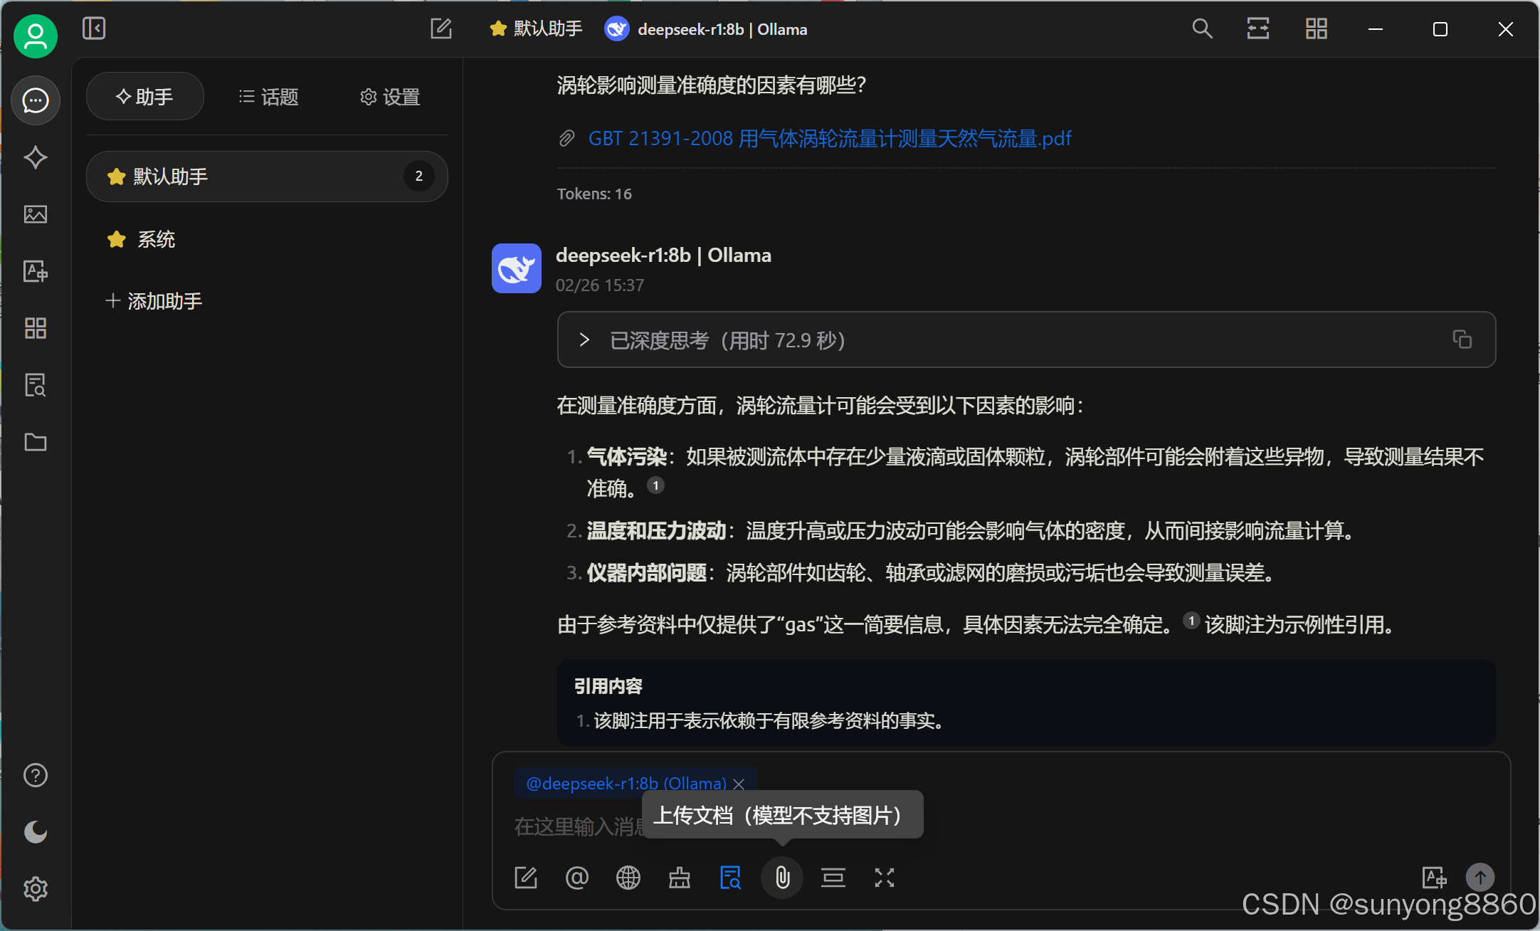Copy the deep thinking content
This screenshot has width=1540, height=931.
click(1462, 340)
